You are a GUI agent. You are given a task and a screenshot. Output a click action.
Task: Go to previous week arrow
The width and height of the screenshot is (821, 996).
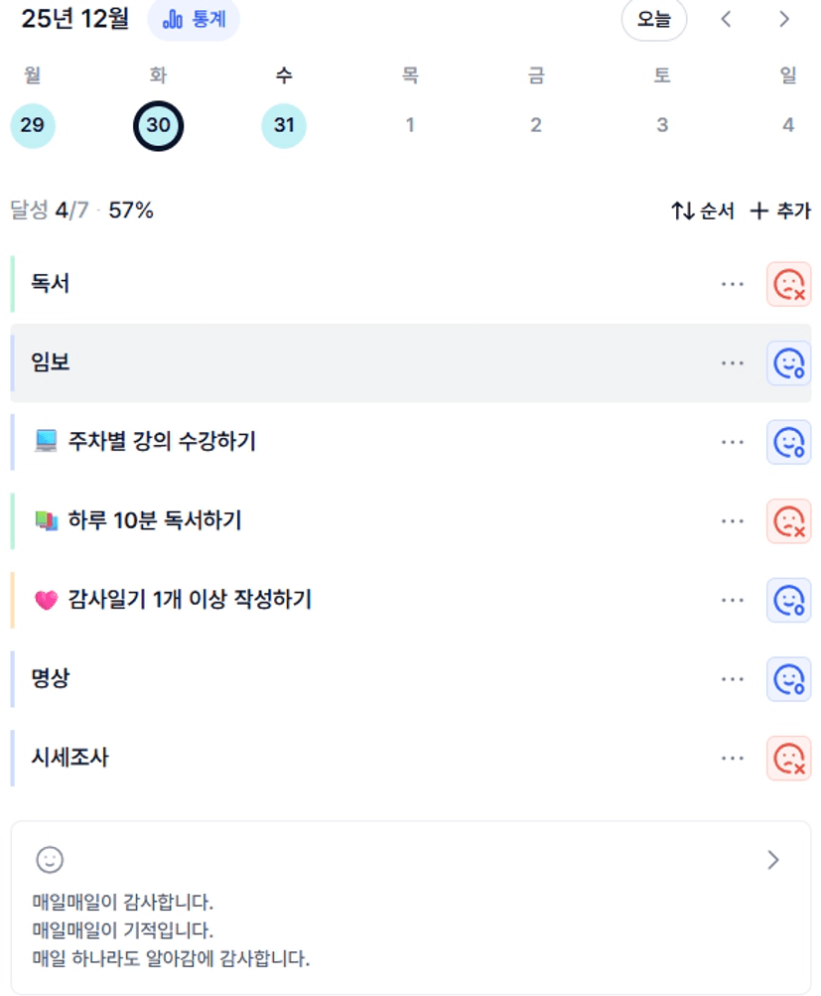click(x=726, y=20)
